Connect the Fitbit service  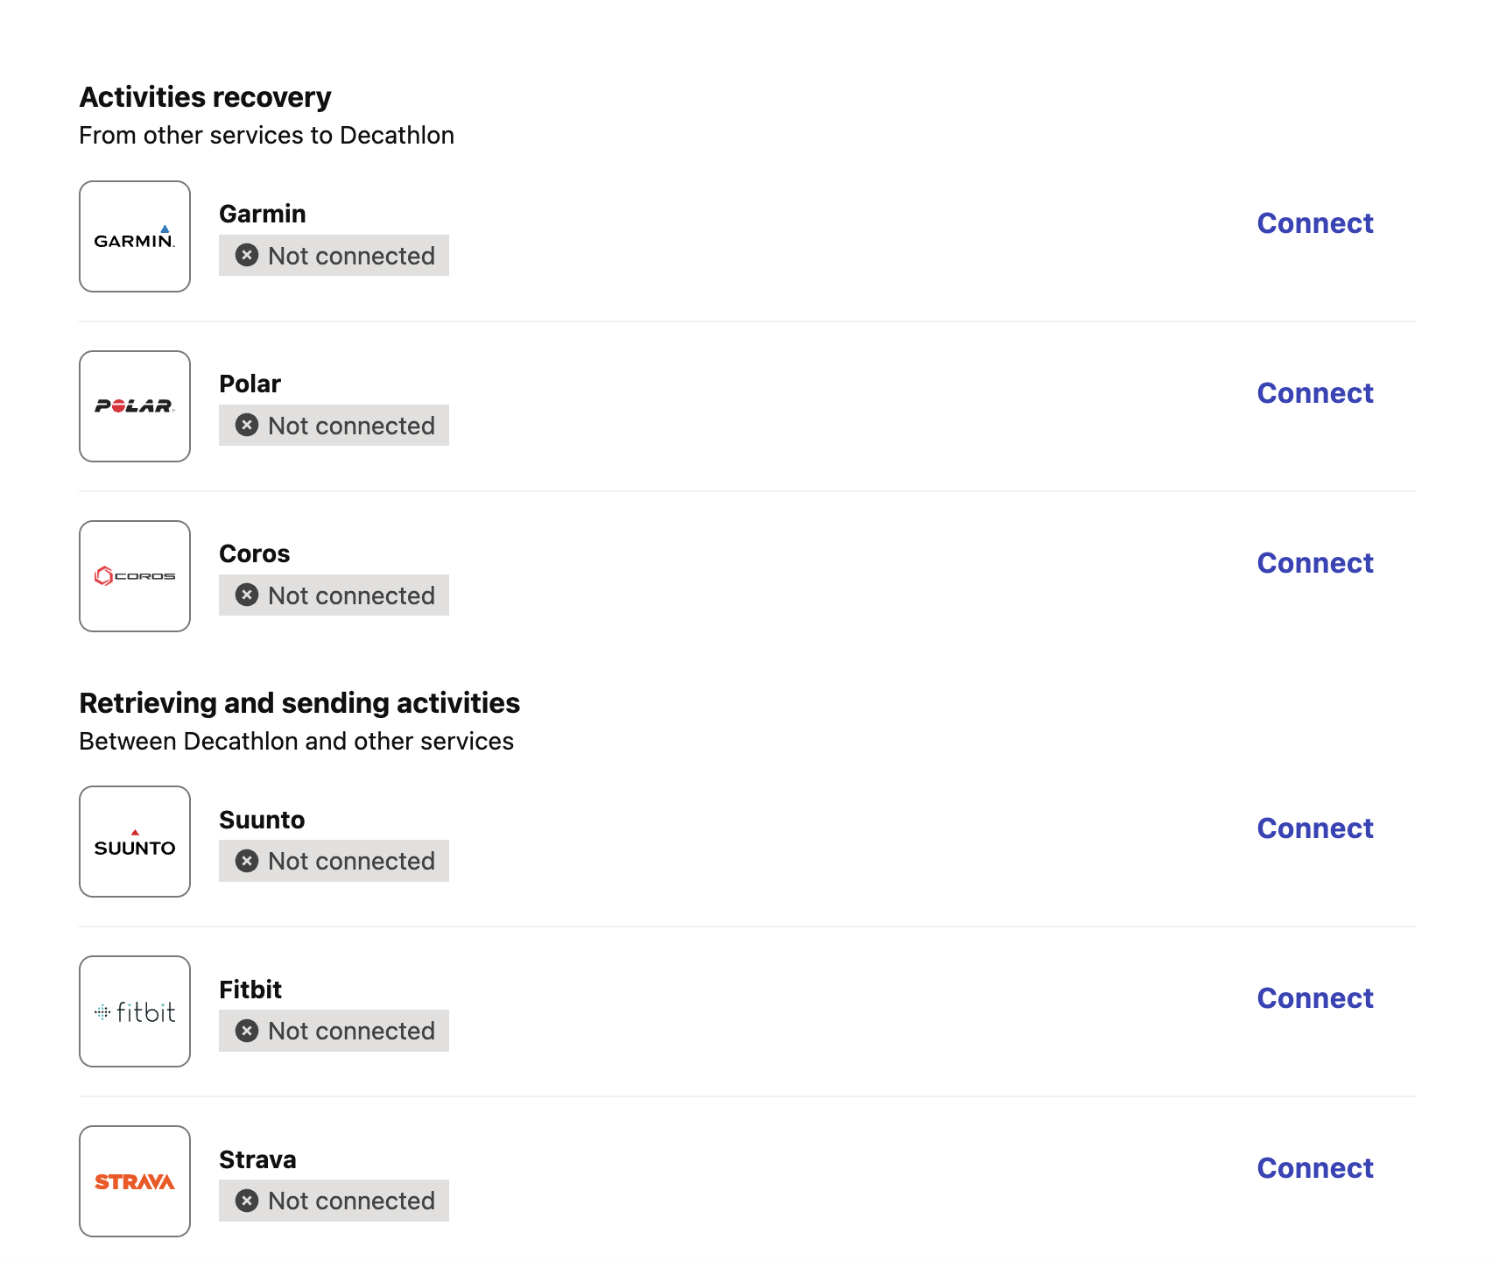click(1314, 998)
